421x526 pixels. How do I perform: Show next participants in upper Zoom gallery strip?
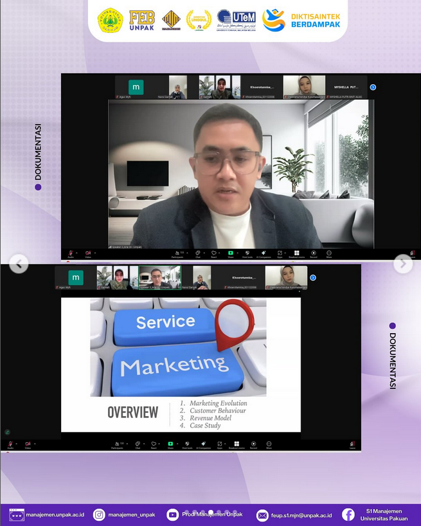click(x=373, y=87)
